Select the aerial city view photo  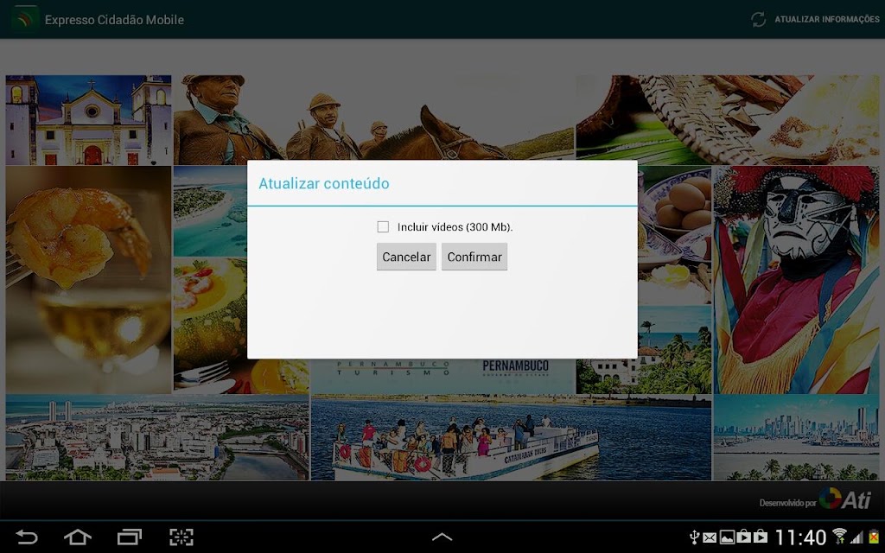click(157, 437)
